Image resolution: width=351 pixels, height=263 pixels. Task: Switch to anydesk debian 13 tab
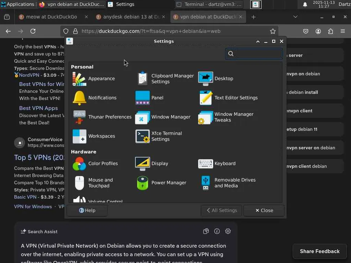click(x=131, y=17)
